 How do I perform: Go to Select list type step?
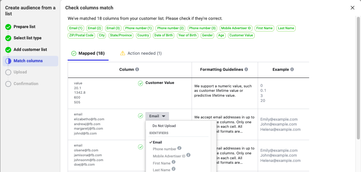[27, 38]
